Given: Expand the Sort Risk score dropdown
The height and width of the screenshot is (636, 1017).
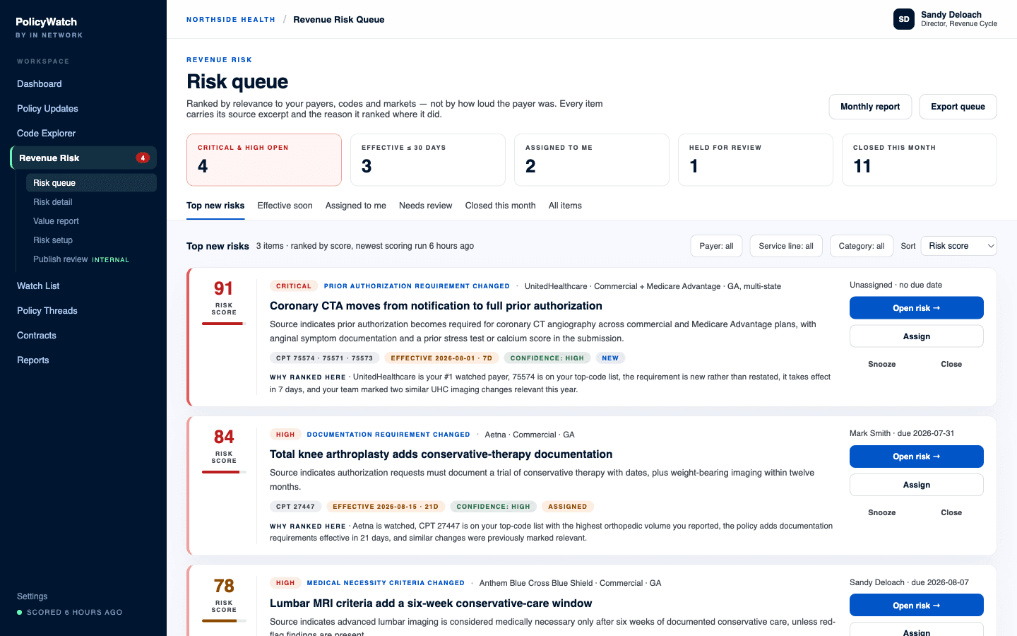Looking at the screenshot, I should [959, 246].
